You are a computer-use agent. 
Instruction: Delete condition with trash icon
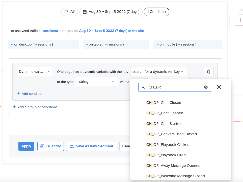pyautogui.click(x=209, y=72)
